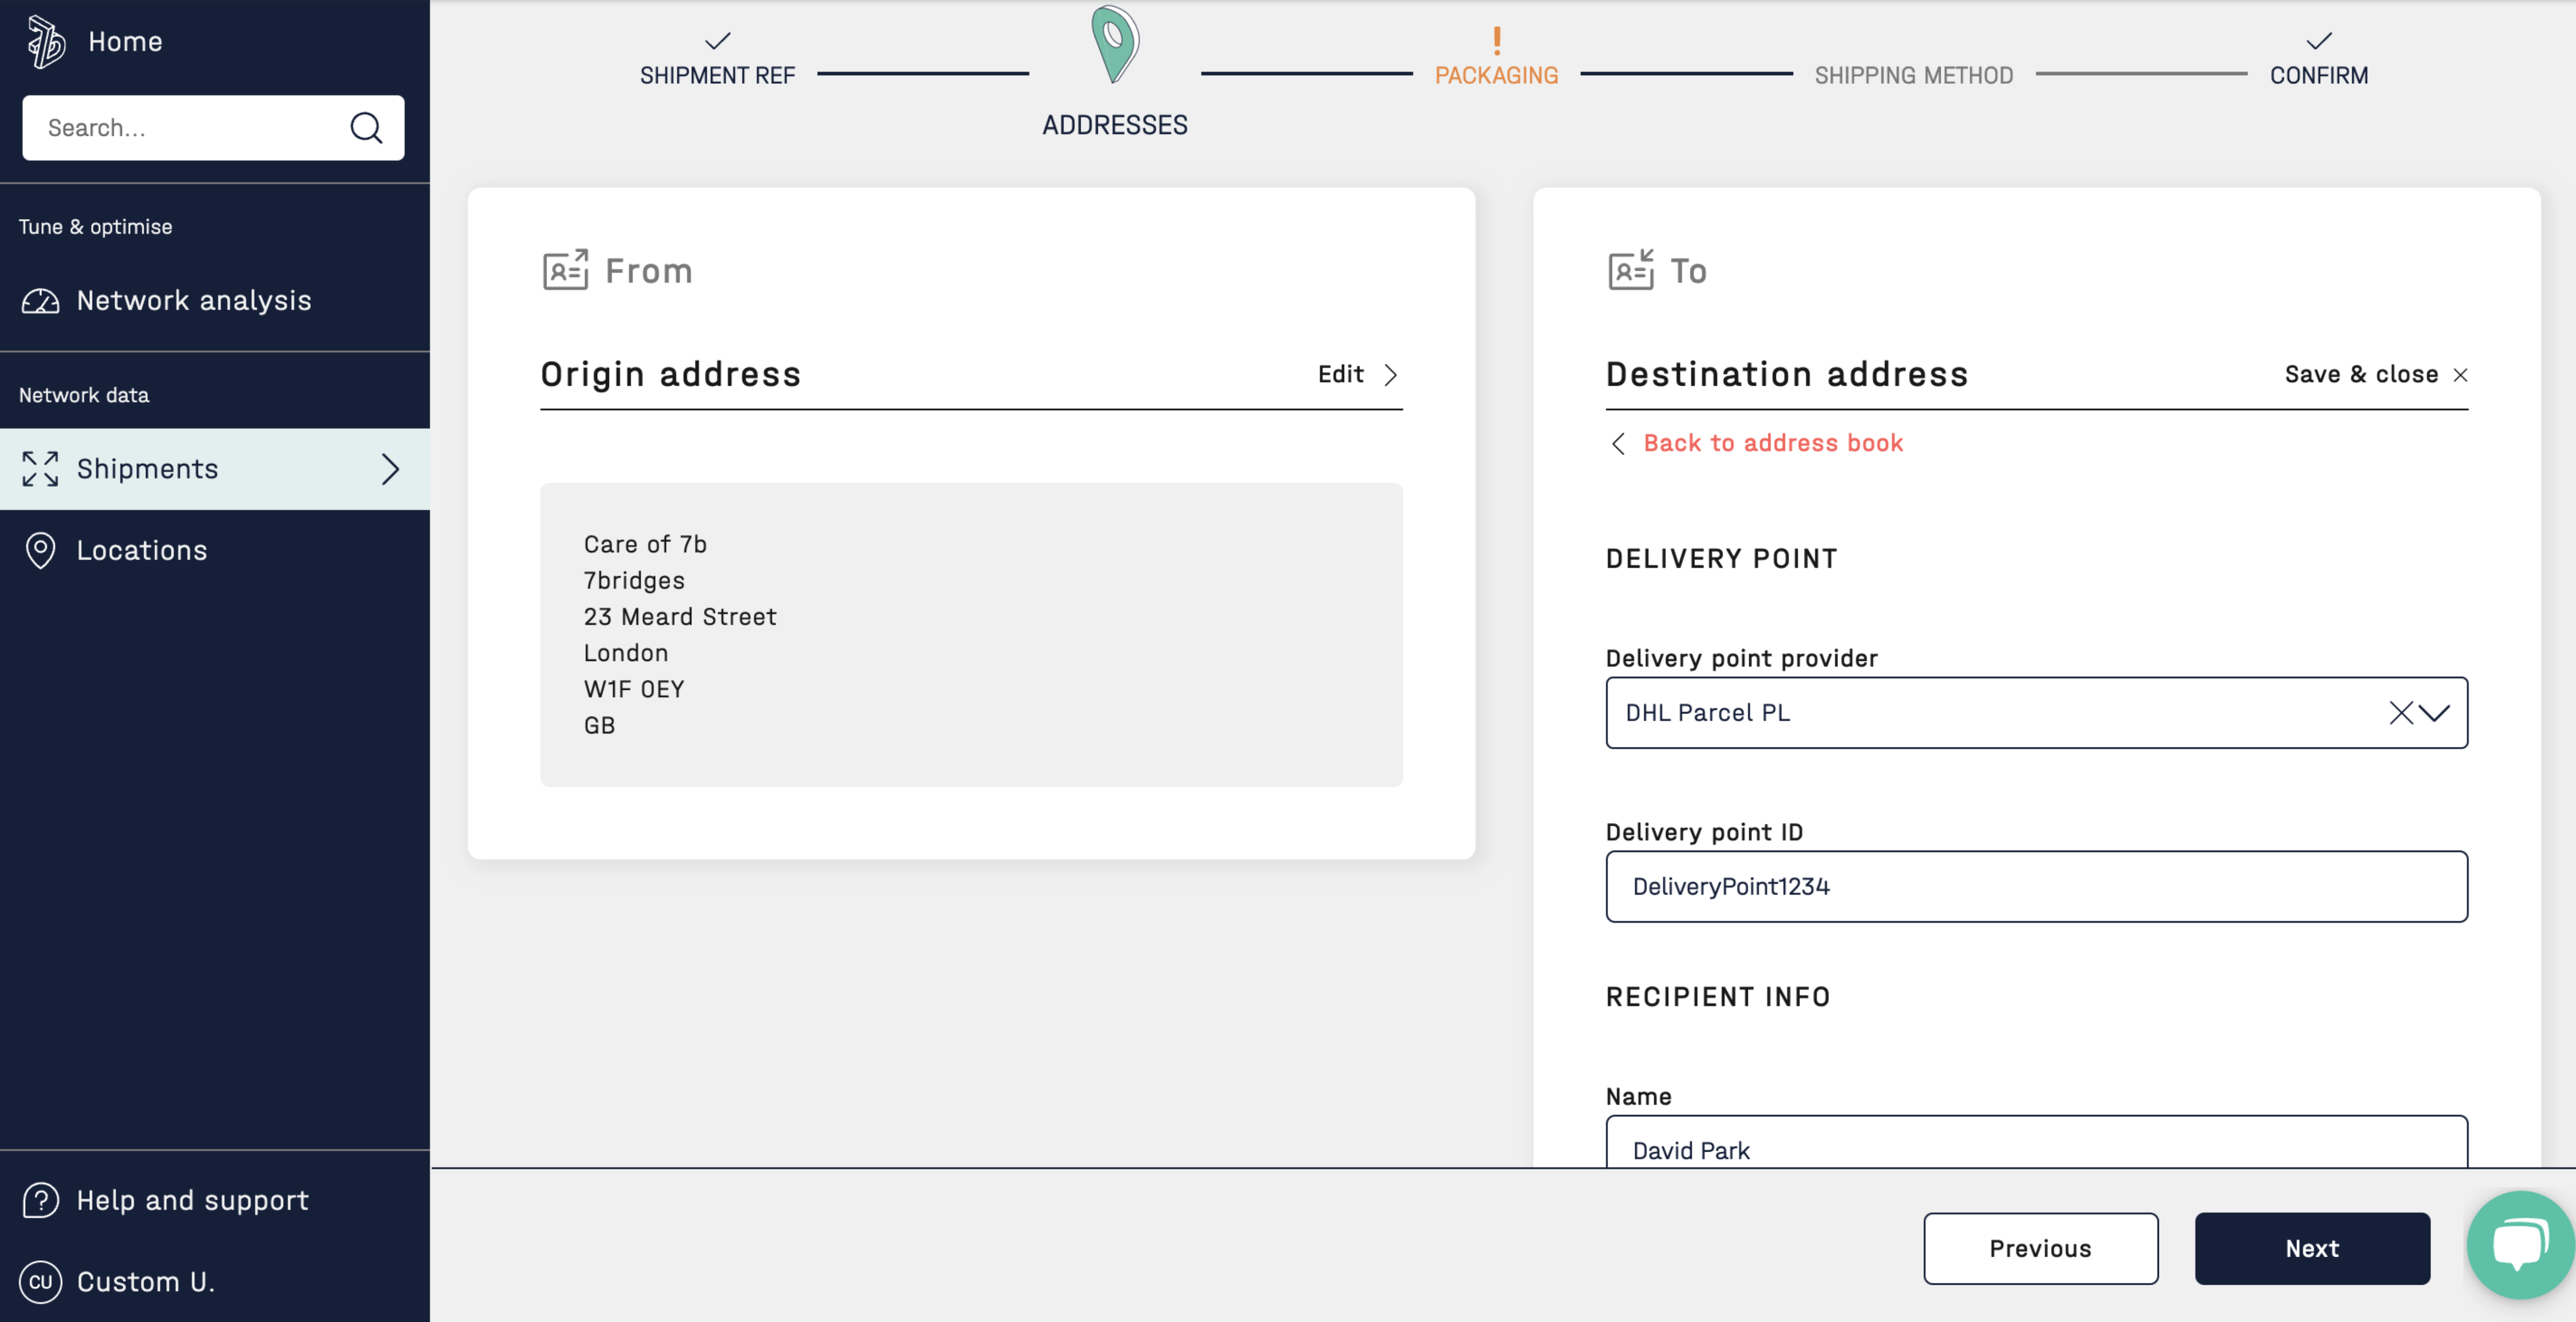Viewport: 2576px width, 1322px height.
Task: Click the Delivery point ID field
Action: click(2036, 886)
